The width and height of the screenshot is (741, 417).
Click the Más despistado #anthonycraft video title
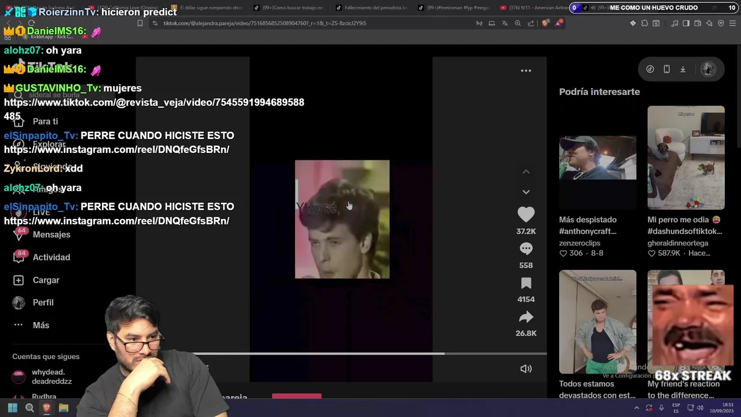588,225
